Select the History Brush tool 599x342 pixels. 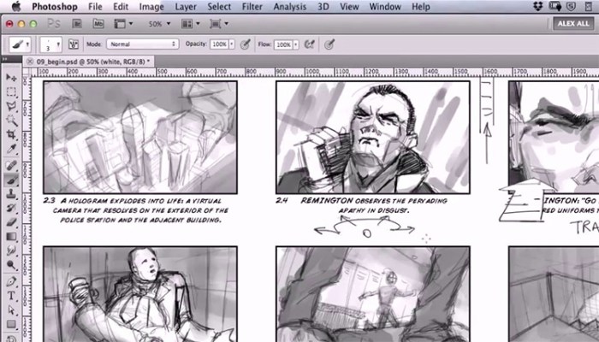pyautogui.click(x=11, y=208)
